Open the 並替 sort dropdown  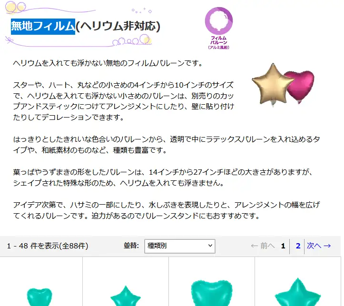[x=180, y=246]
